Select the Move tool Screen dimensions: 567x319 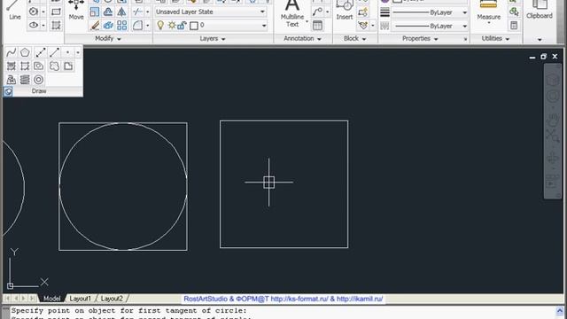click(76, 10)
